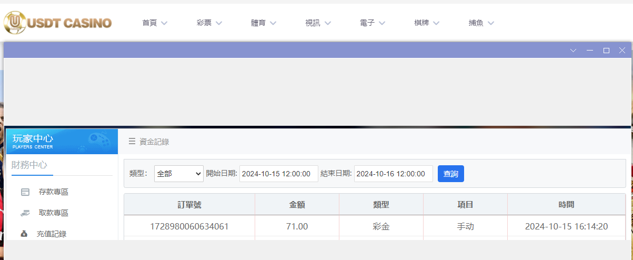The image size is (633, 260).
Task: Click the USDT Casino logo
Action: 58,23
